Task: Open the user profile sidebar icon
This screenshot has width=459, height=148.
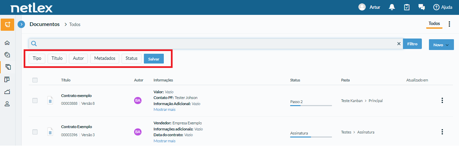Action: [7, 104]
